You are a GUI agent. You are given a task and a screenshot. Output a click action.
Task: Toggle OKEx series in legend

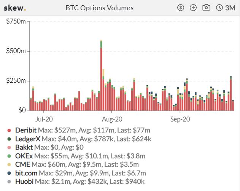(24, 156)
